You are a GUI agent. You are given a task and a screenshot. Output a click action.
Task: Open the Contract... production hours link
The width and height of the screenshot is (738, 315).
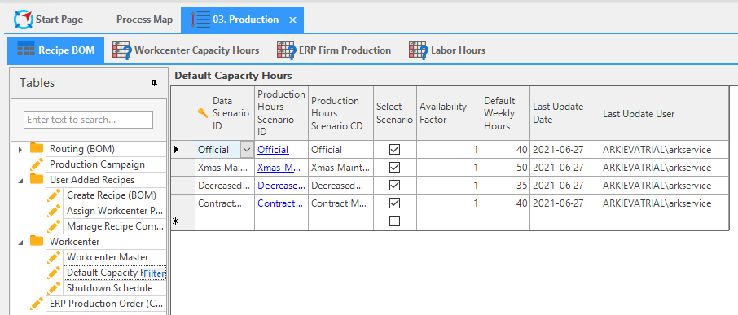click(280, 203)
